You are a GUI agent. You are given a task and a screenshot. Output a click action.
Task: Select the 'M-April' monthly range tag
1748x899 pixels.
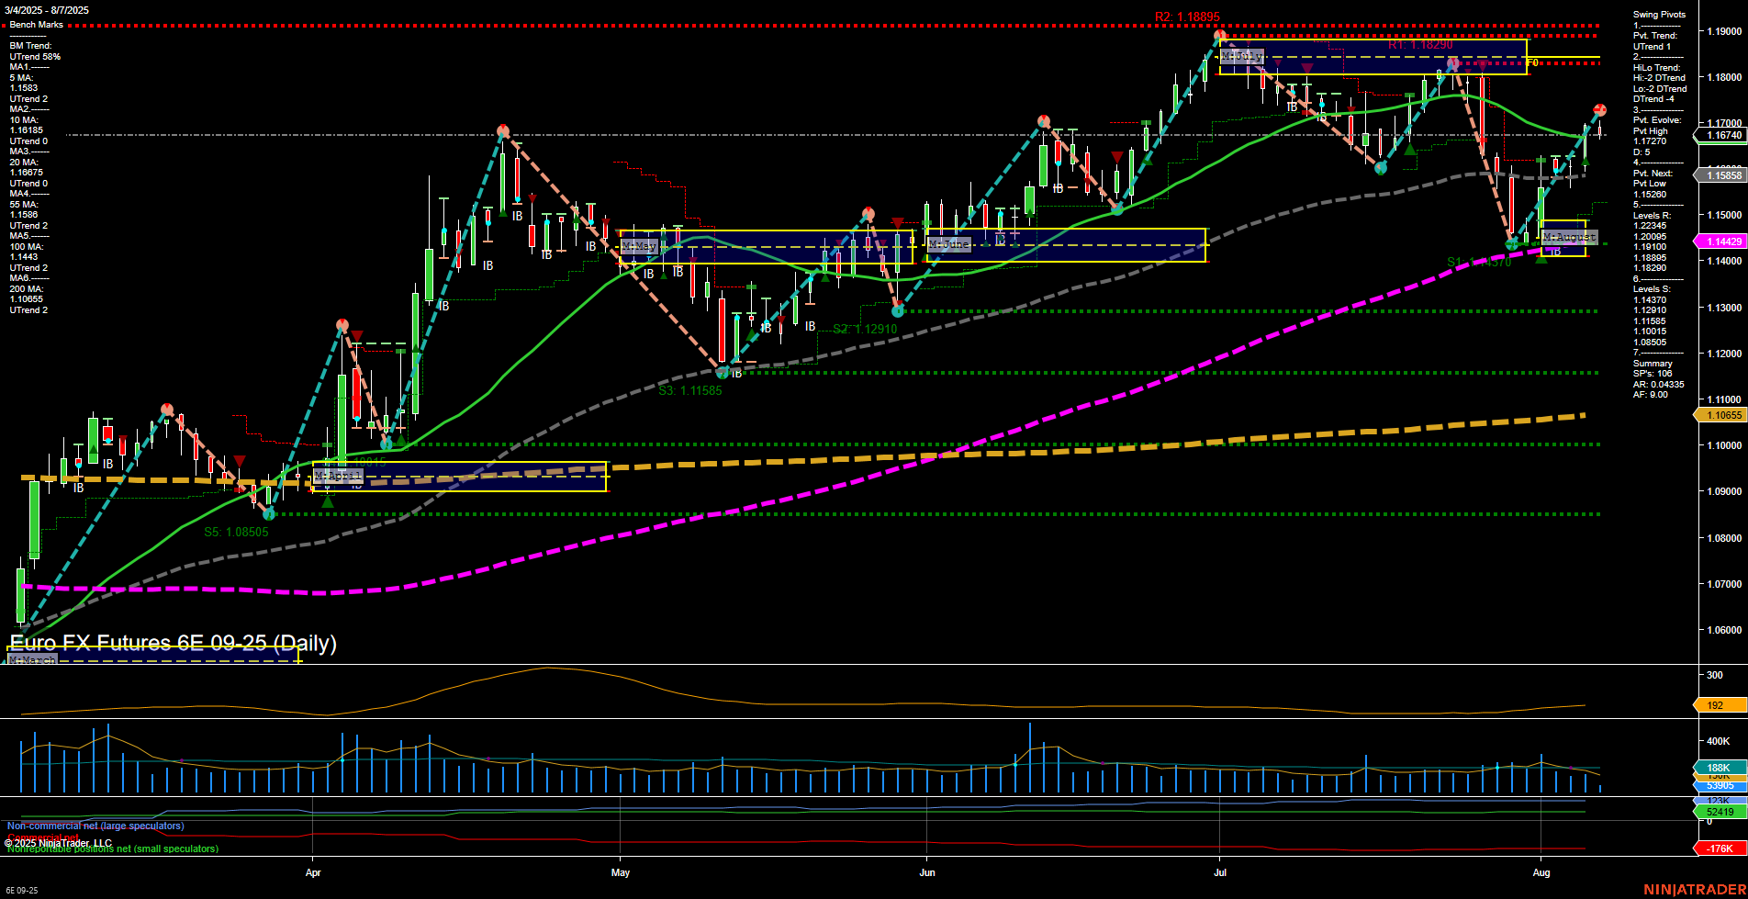click(x=338, y=477)
